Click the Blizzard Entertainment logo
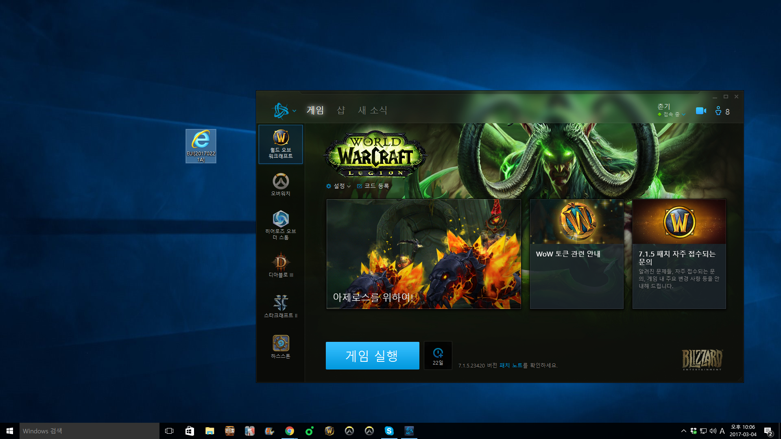The height and width of the screenshot is (439, 781). click(702, 359)
